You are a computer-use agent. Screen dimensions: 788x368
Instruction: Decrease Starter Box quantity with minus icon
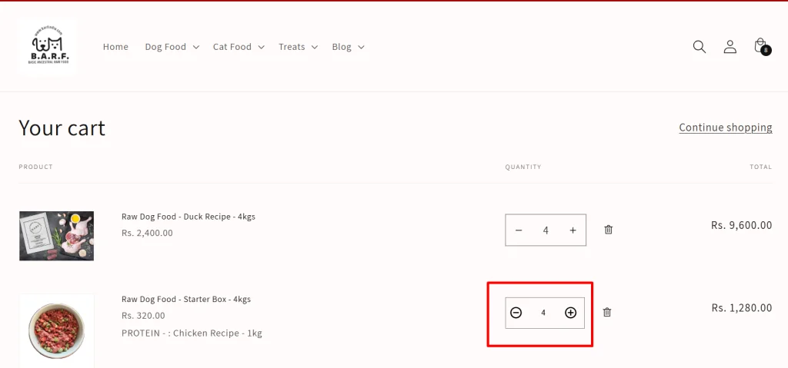pos(516,312)
